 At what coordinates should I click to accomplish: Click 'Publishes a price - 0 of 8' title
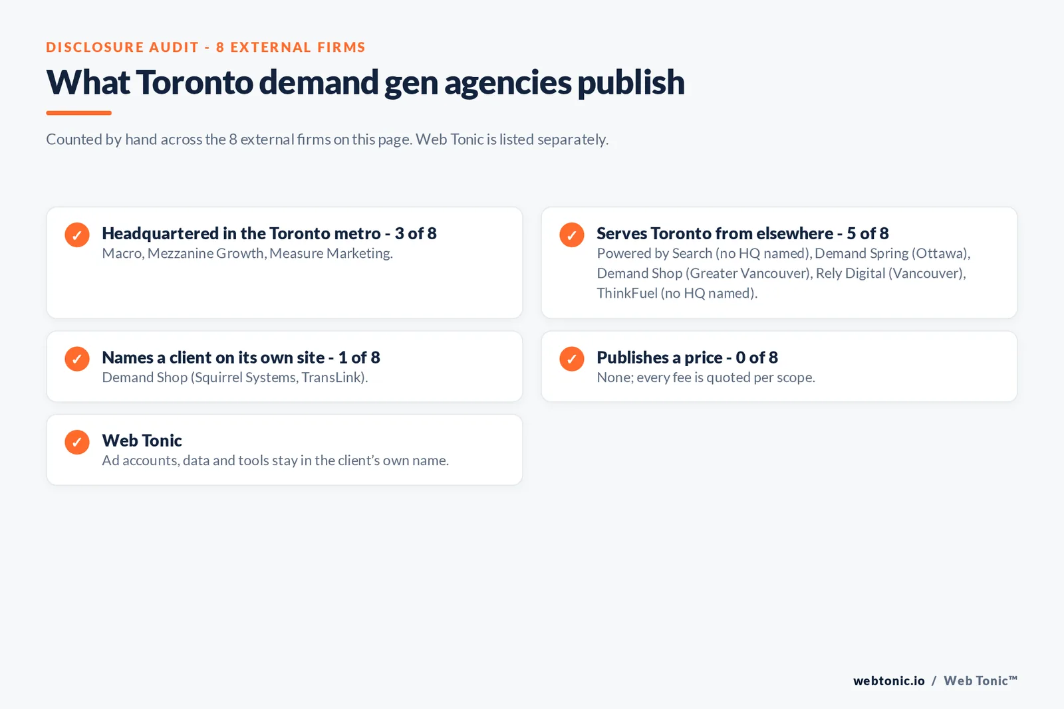click(687, 357)
